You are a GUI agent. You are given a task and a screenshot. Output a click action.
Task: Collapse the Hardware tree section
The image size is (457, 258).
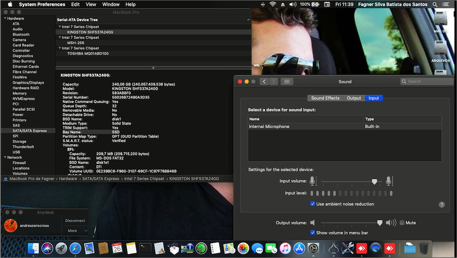[5, 19]
